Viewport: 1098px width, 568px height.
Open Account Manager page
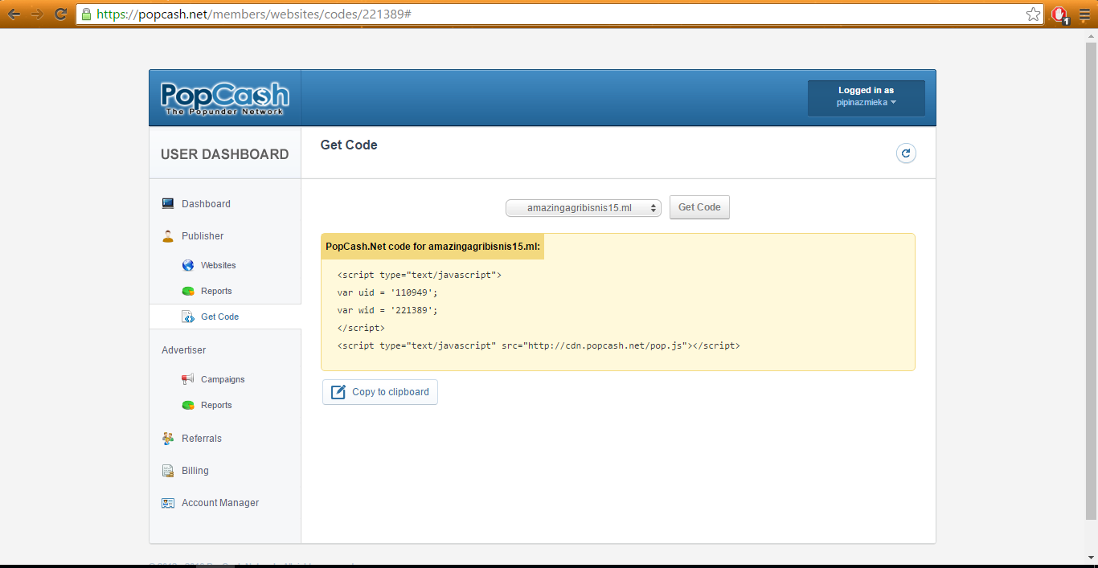coord(220,503)
